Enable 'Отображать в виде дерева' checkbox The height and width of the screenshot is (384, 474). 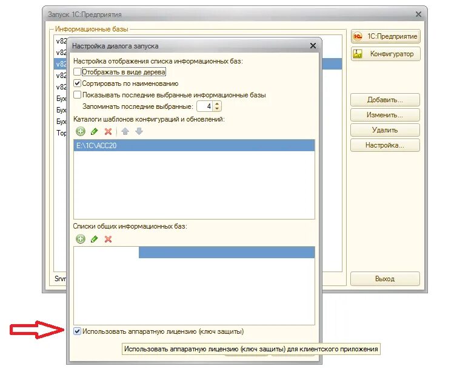(x=78, y=72)
